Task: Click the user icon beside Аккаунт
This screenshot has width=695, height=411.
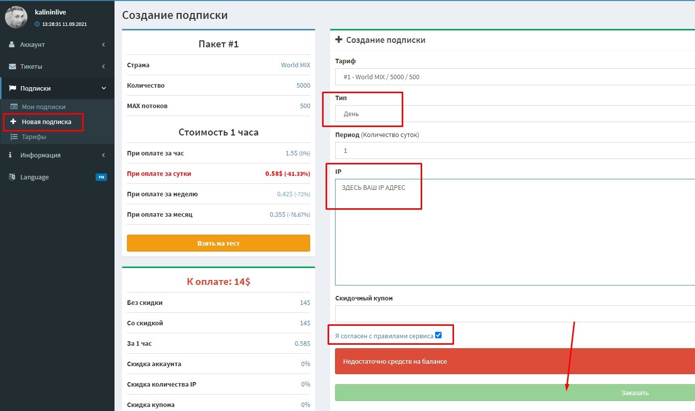Action: [x=12, y=44]
